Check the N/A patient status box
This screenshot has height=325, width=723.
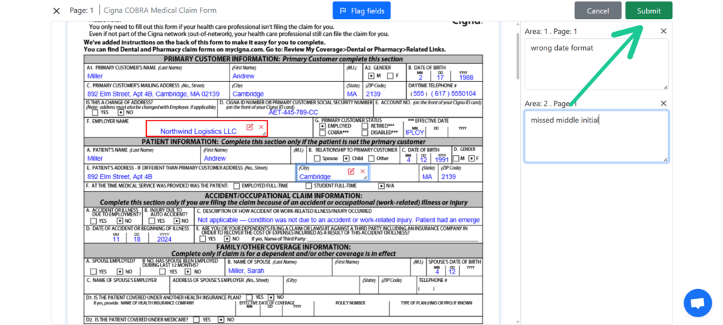[381, 186]
